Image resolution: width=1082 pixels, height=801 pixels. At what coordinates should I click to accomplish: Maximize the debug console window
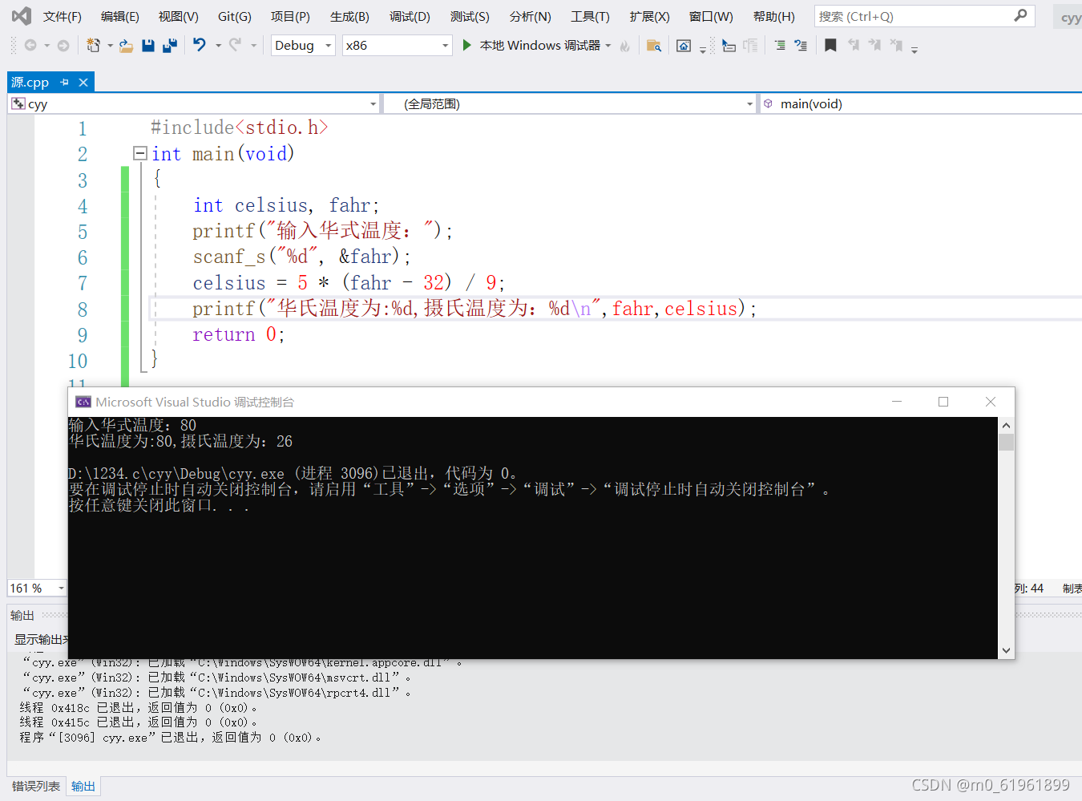pos(943,402)
